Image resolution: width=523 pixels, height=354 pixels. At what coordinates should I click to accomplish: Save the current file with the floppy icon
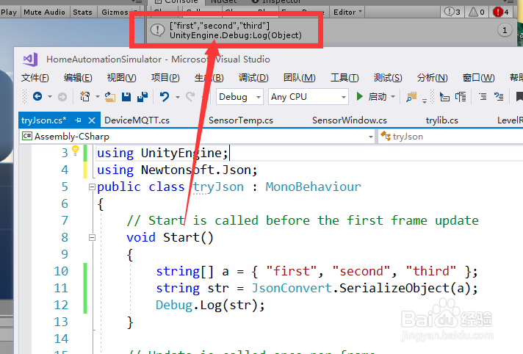[126, 97]
